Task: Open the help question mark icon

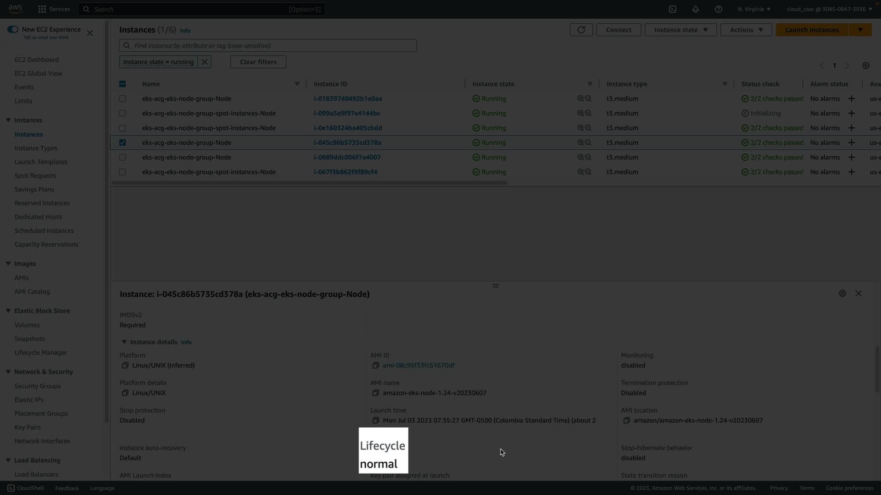Action: (x=718, y=9)
